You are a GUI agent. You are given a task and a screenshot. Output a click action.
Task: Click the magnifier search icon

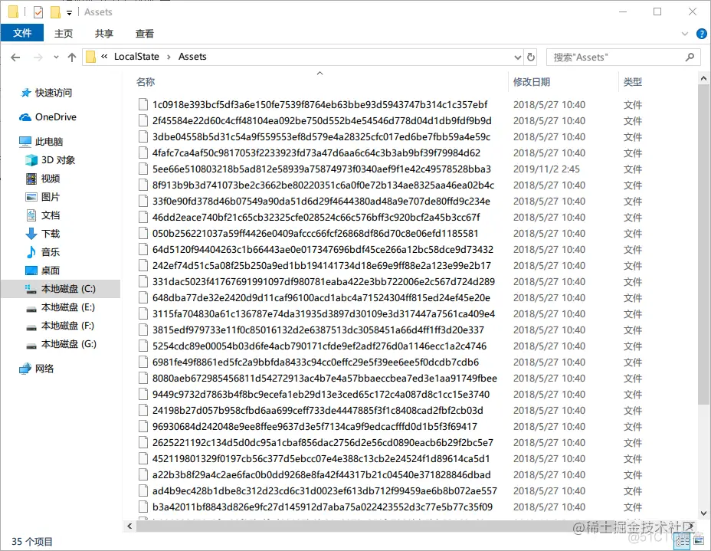(x=690, y=57)
